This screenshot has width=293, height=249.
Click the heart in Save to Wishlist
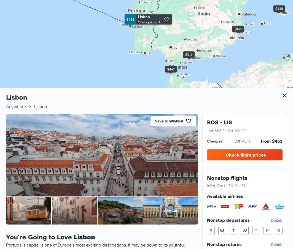point(189,121)
